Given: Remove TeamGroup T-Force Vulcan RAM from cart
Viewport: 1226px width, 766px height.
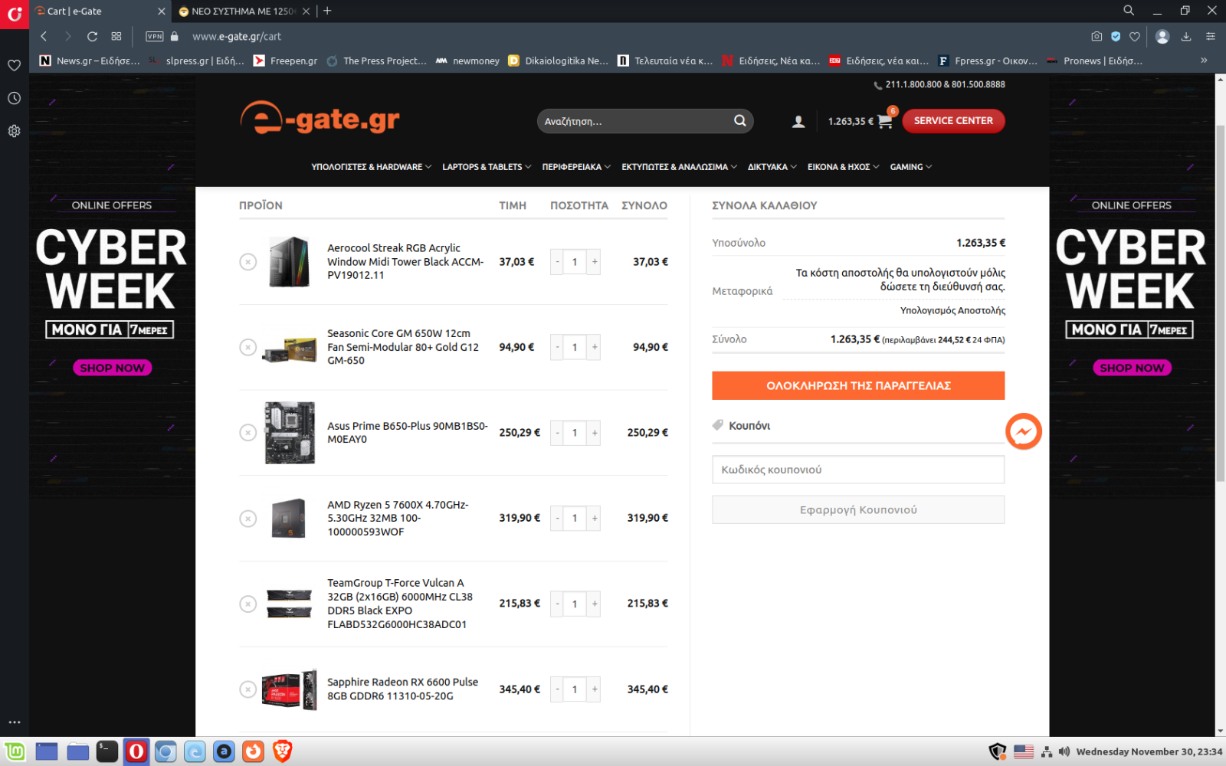Looking at the screenshot, I should (x=247, y=604).
